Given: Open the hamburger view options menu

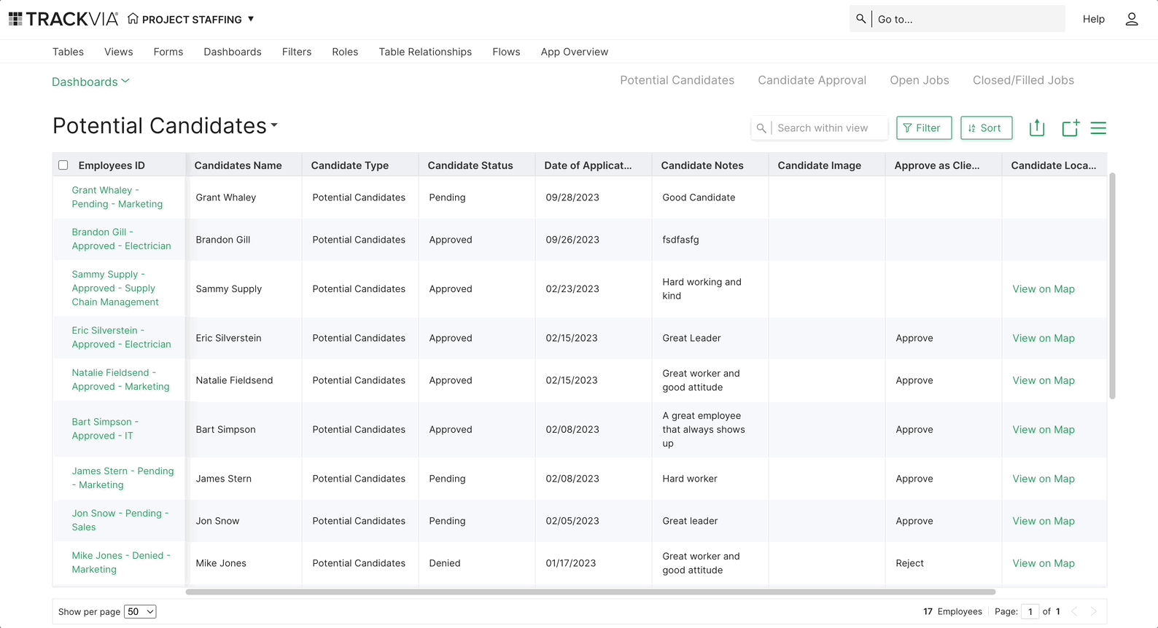Looking at the screenshot, I should (x=1098, y=128).
